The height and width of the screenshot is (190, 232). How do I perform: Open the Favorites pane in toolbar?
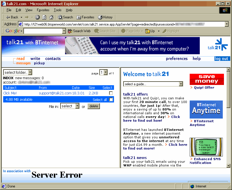[85, 17]
